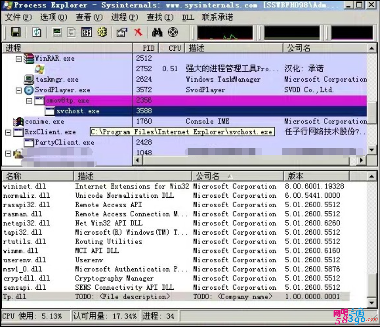Click the CPU usage mini graph
The height and width of the screenshot is (327, 380).
[225, 32]
